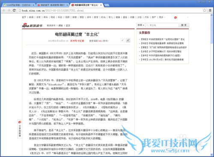Click the 新浪读书 breadcrumb link
This screenshot has width=214, height=157.
(51, 25)
